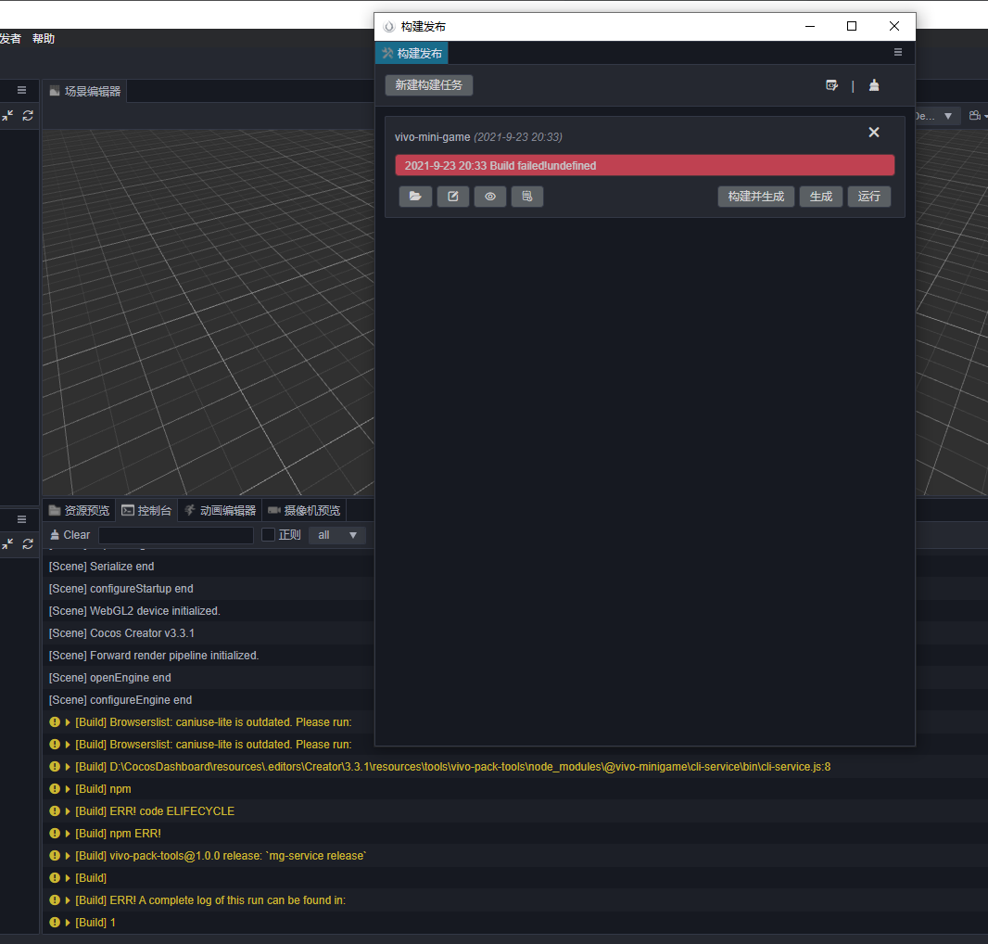Image resolution: width=988 pixels, height=944 pixels.
Task: Select the 构建发布 panel tab
Action: coord(412,53)
